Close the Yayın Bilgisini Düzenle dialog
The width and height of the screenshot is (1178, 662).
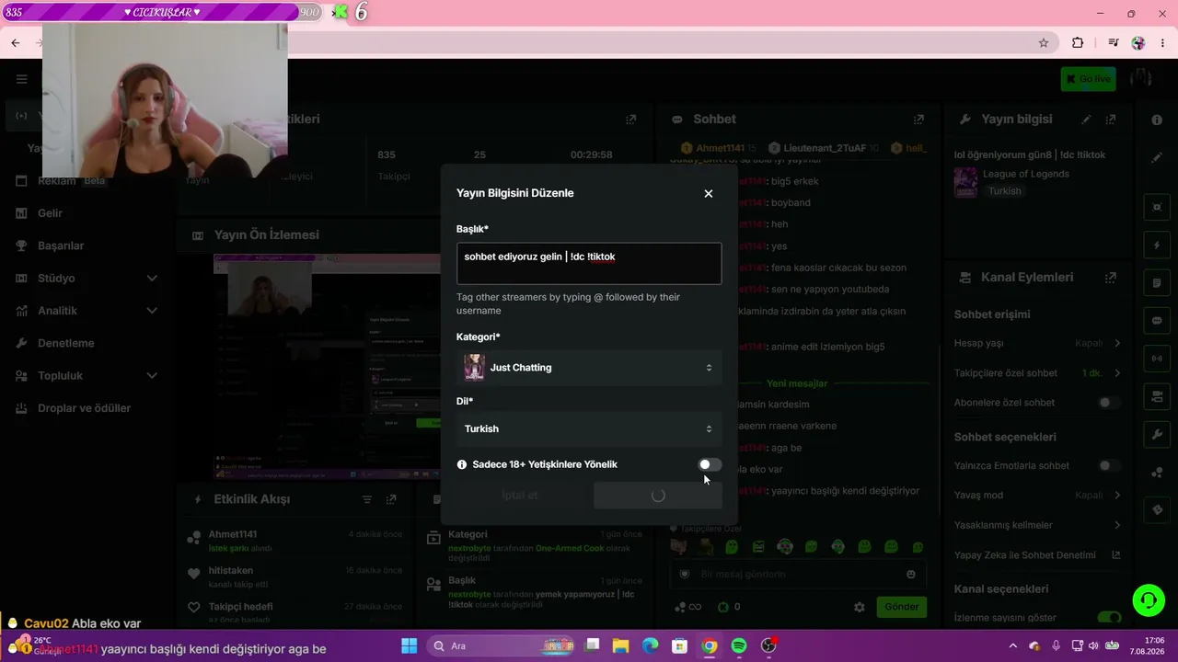(708, 194)
